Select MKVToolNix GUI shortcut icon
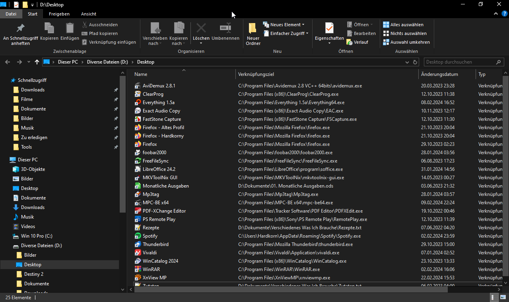 (x=138, y=178)
